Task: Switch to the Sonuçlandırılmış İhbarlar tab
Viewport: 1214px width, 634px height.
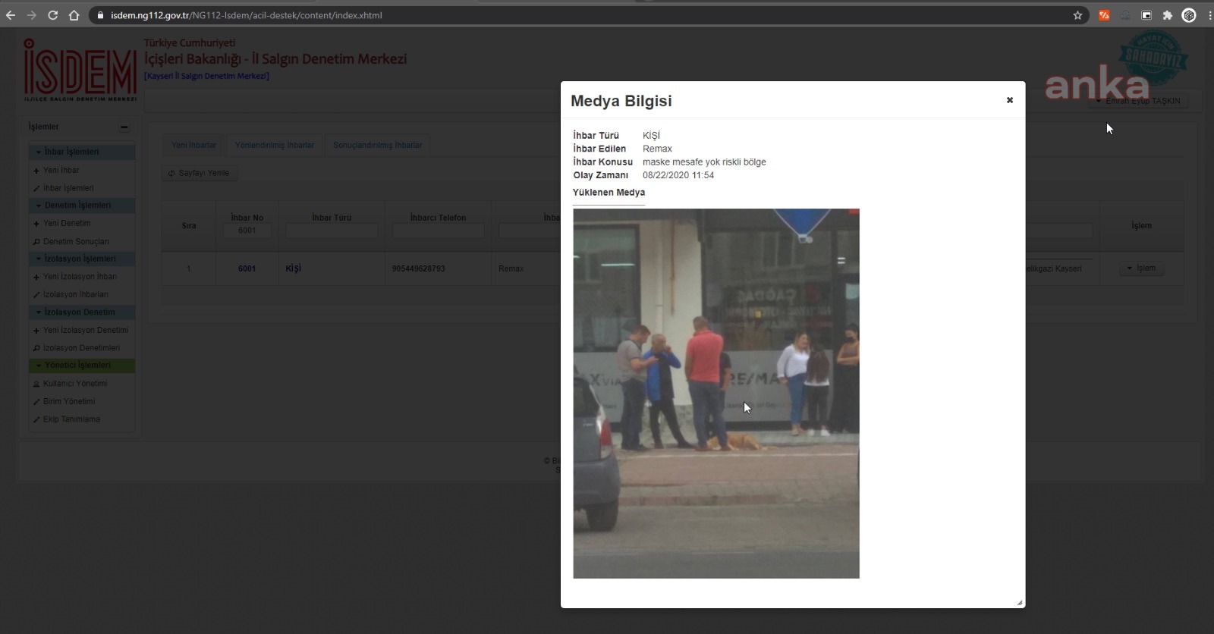Action: [378, 145]
